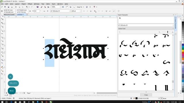184x103 pixels.
Task: Select the Artistic Media tool
Action: coord(2,33)
